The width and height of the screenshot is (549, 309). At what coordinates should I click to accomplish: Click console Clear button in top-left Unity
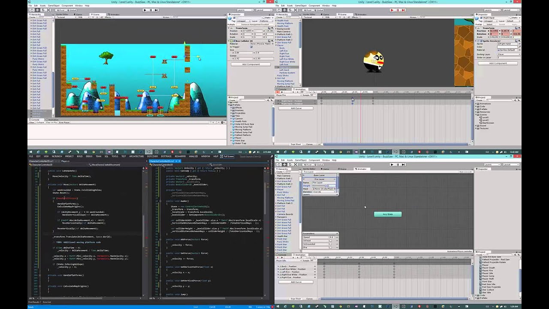31,122
